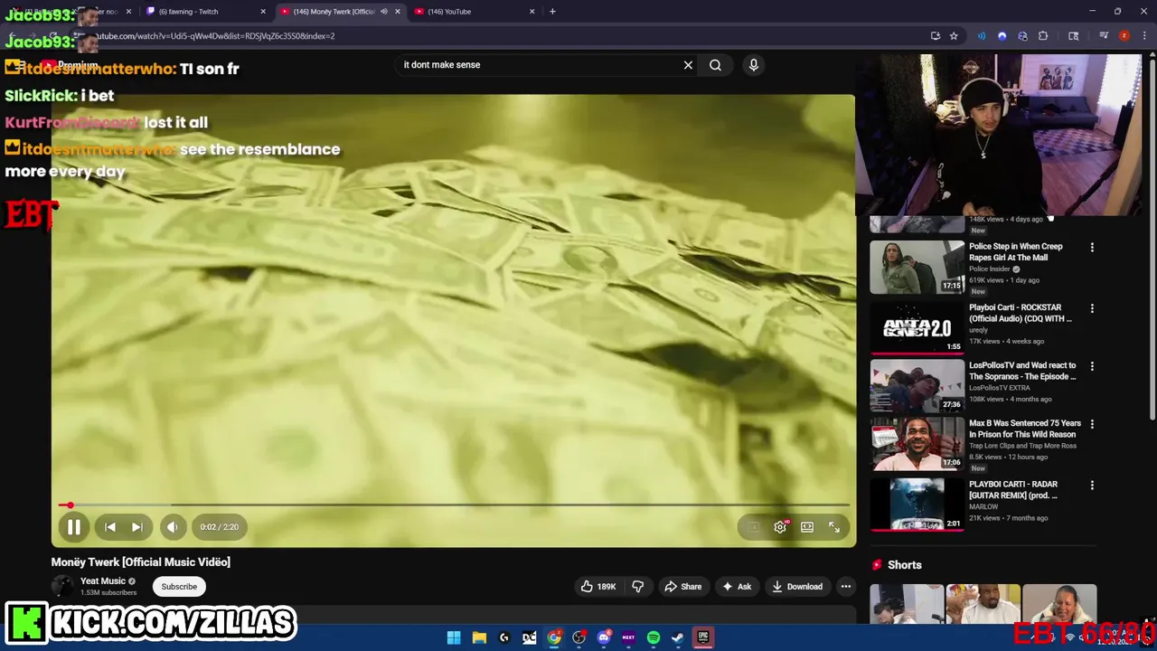Open options for PLAYBOI CARTI RADAR video
Screen dimensions: 1157x651
(x=1092, y=486)
